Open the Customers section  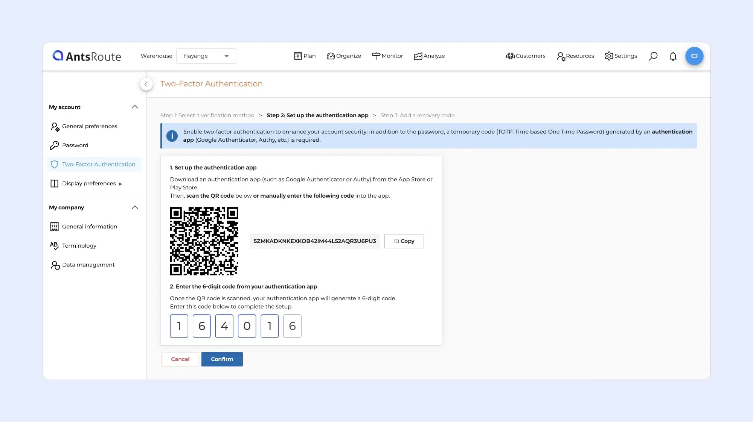[525, 56]
